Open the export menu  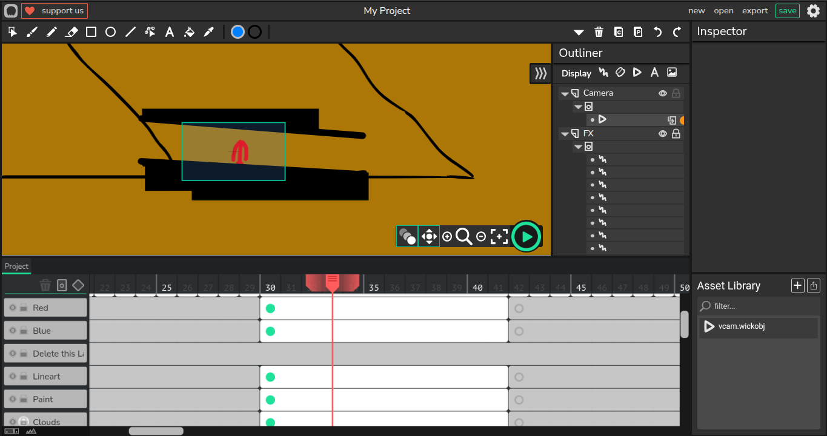755,11
